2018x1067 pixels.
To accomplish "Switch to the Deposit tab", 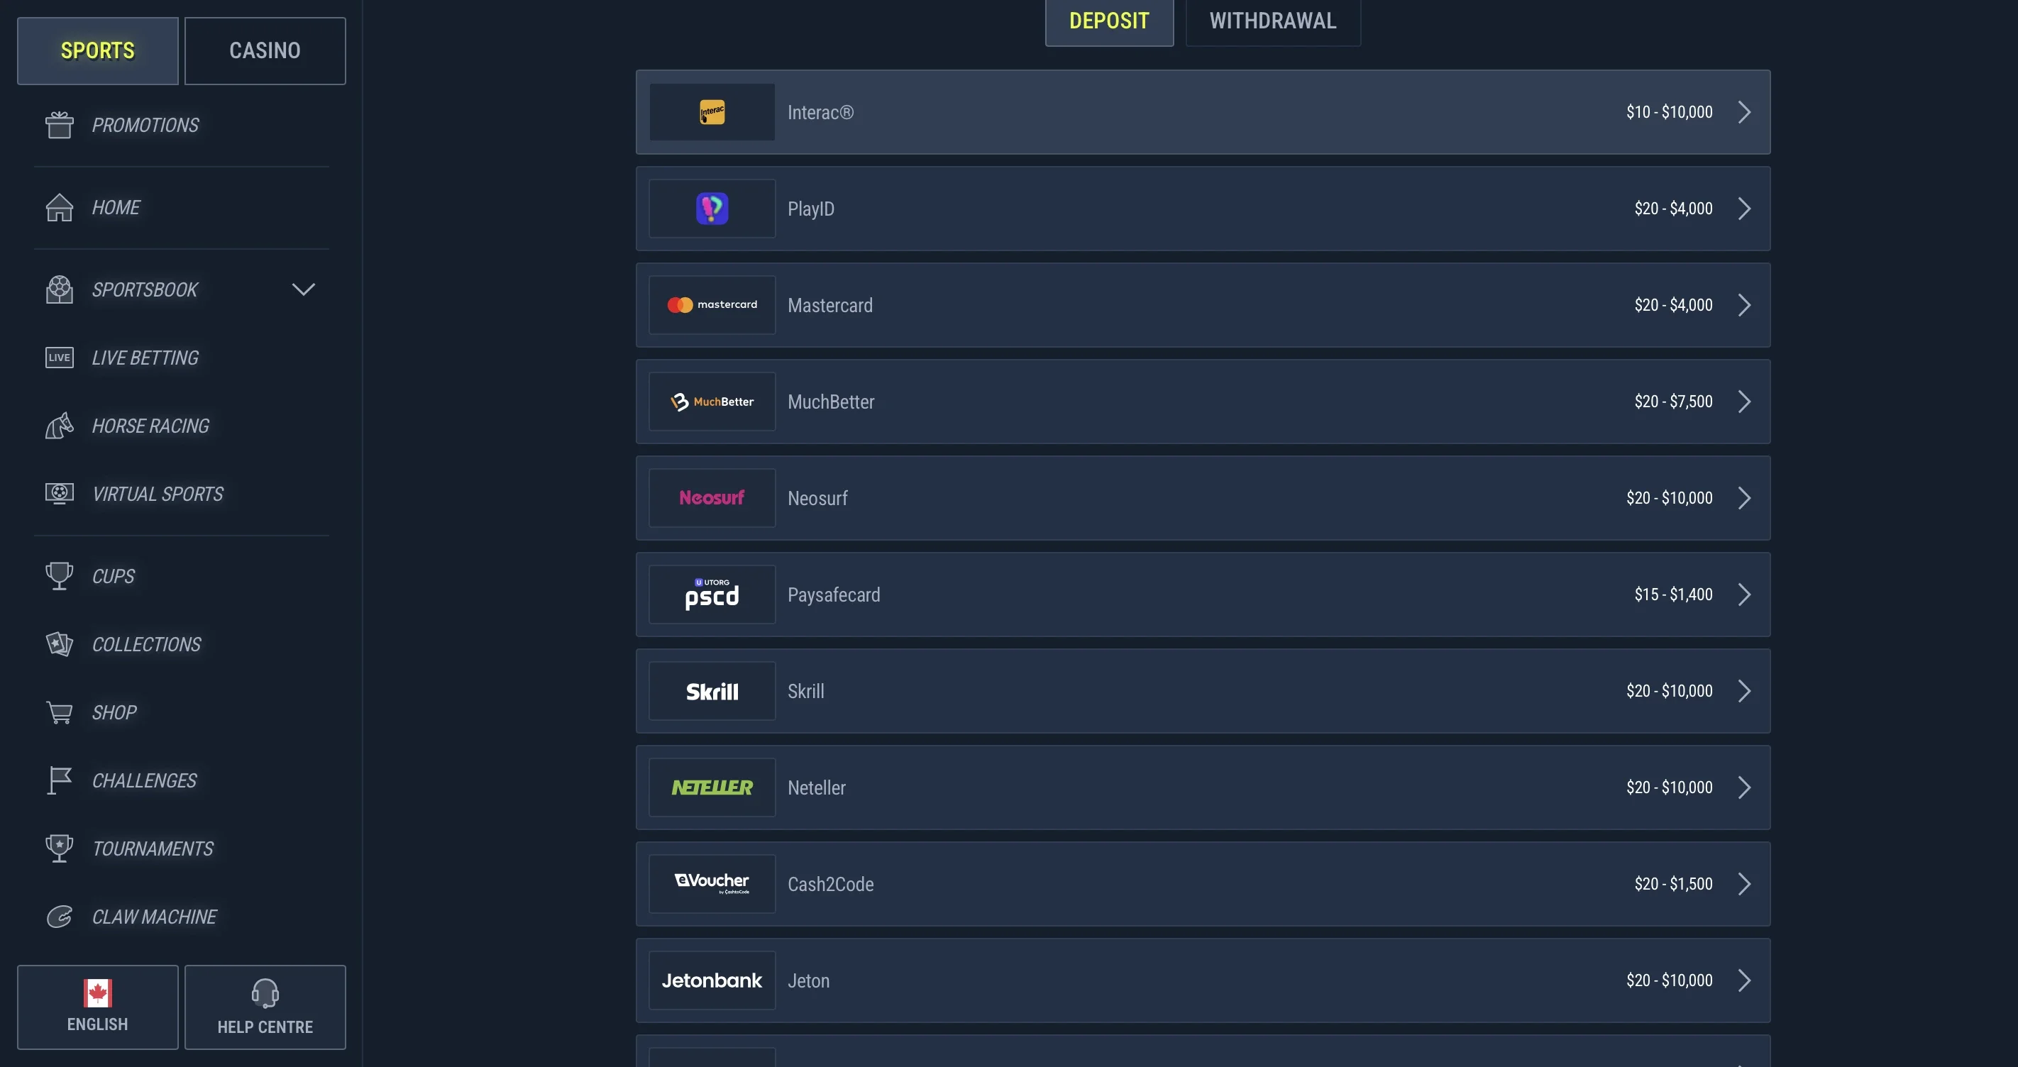I will click(x=1109, y=21).
